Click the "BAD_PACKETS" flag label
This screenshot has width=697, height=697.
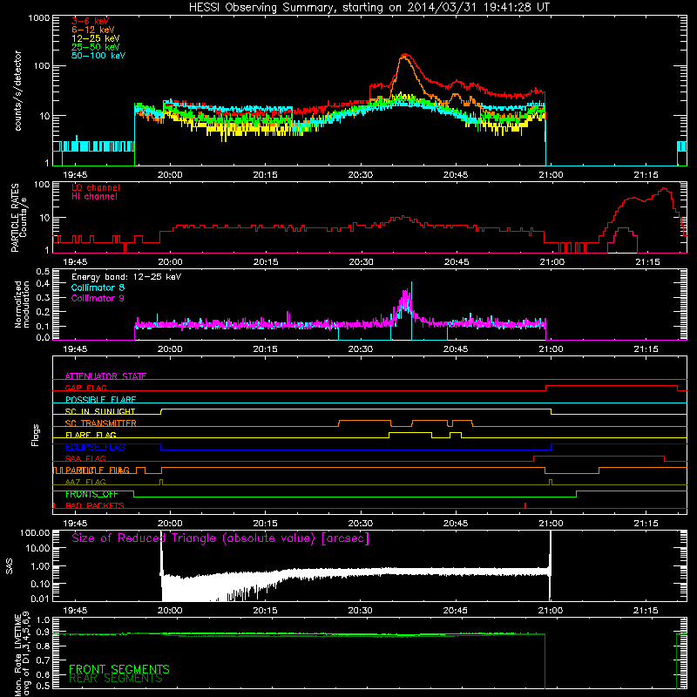[95, 506]
